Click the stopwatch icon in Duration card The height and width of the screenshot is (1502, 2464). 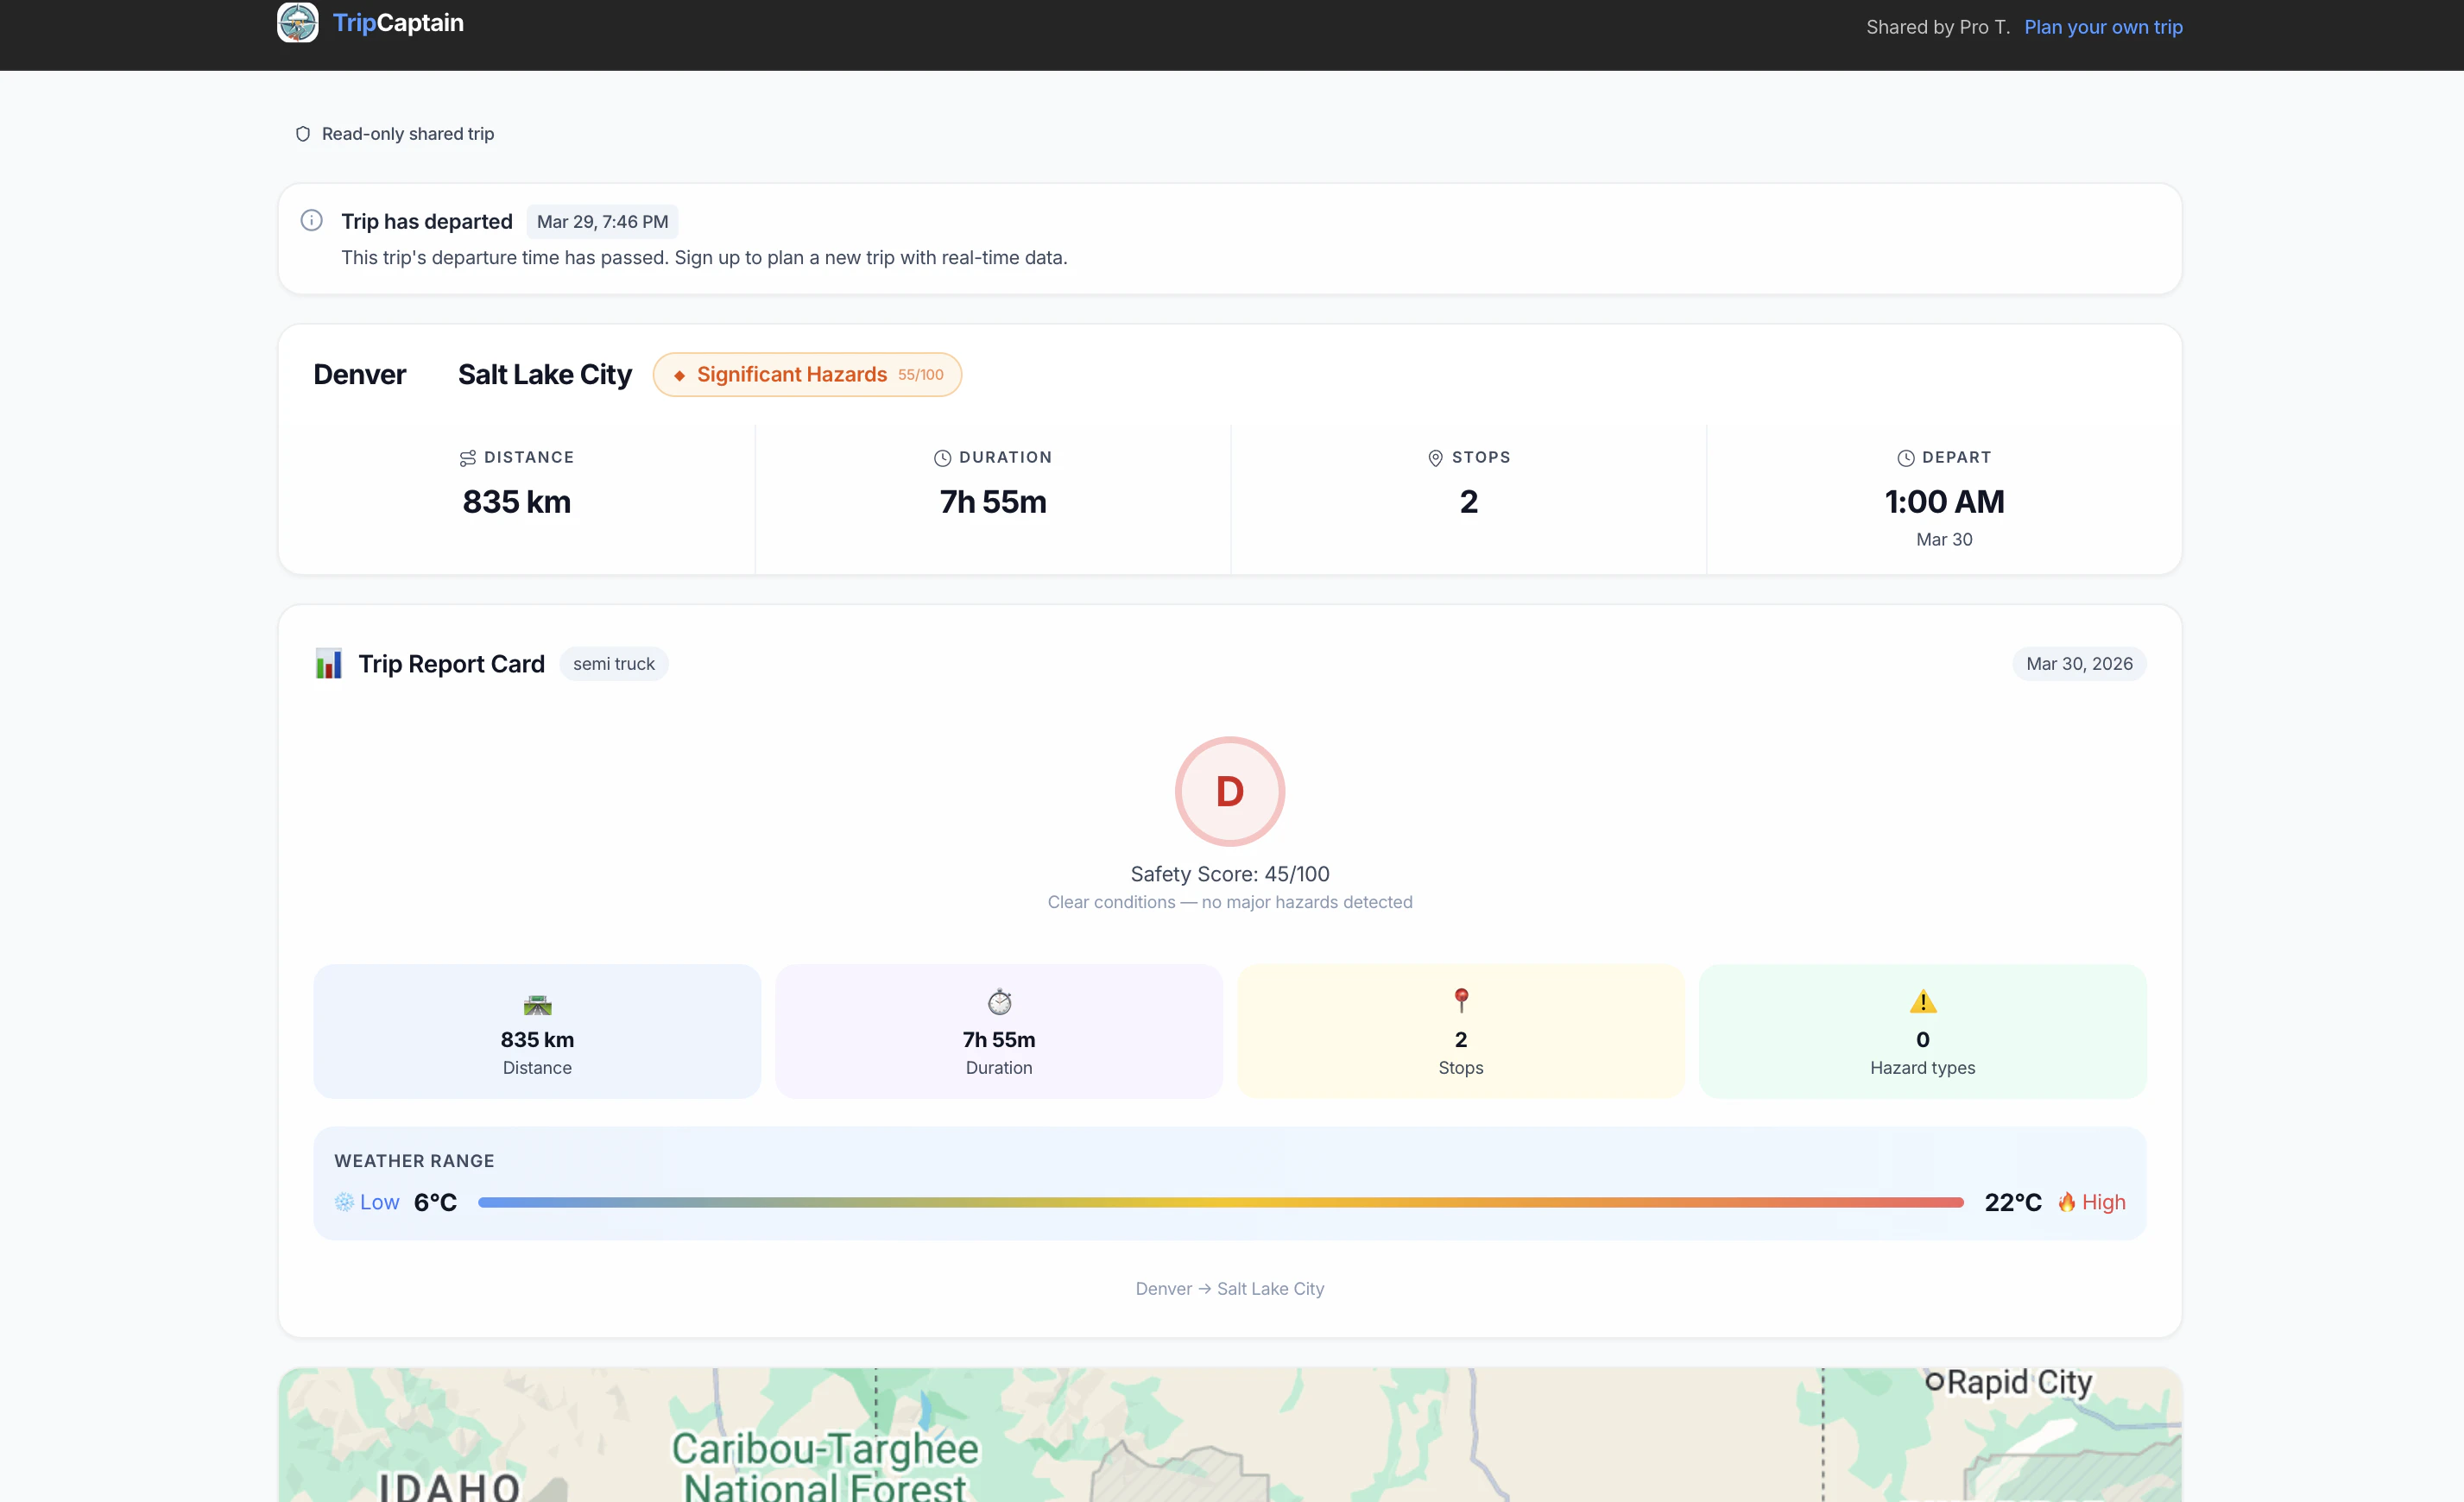click(x=999, y=1001)
